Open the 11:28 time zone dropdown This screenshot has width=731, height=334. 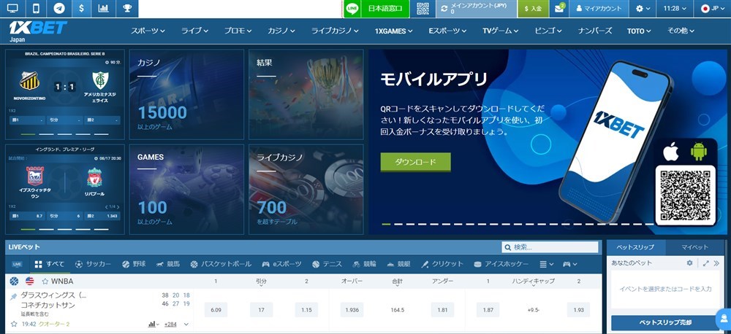675,8
